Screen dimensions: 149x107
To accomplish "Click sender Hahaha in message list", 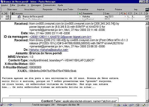I will point(86,16).
